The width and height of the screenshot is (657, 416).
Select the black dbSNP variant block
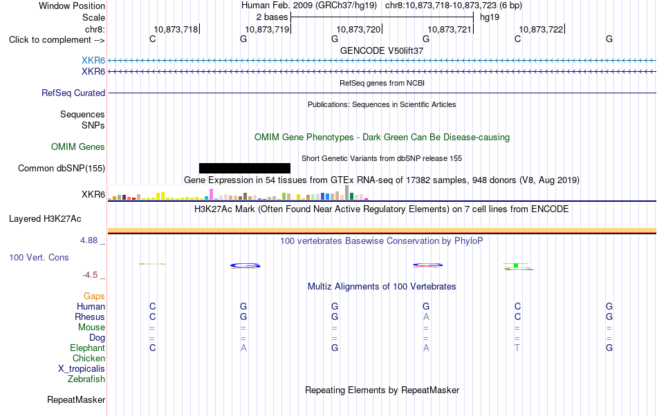point(245,168)
